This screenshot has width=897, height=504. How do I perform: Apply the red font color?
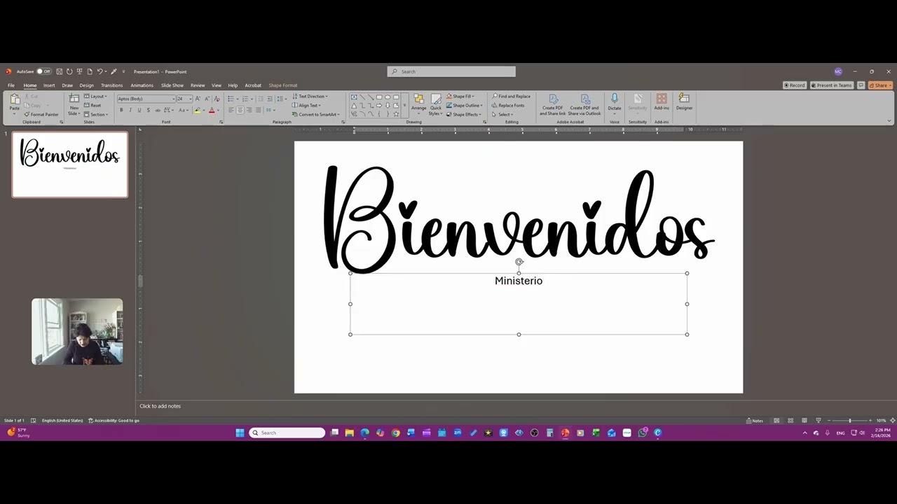pyautogui.click(x=212, y=110)
